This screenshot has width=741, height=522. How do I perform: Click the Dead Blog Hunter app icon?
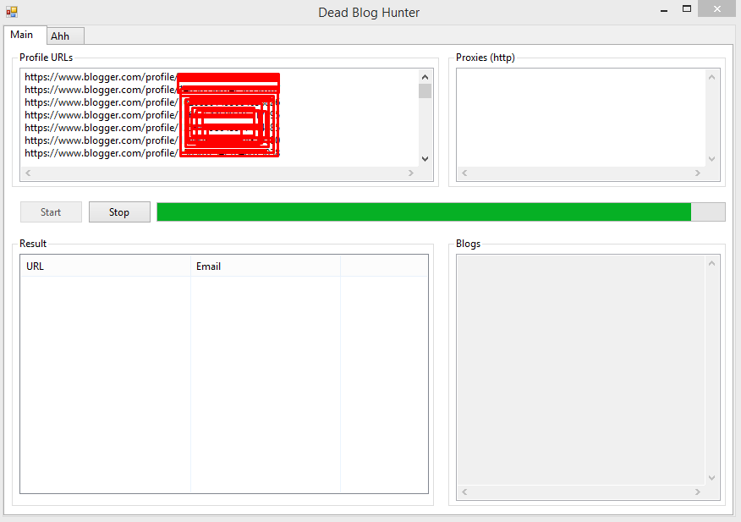tap(12, 11)
